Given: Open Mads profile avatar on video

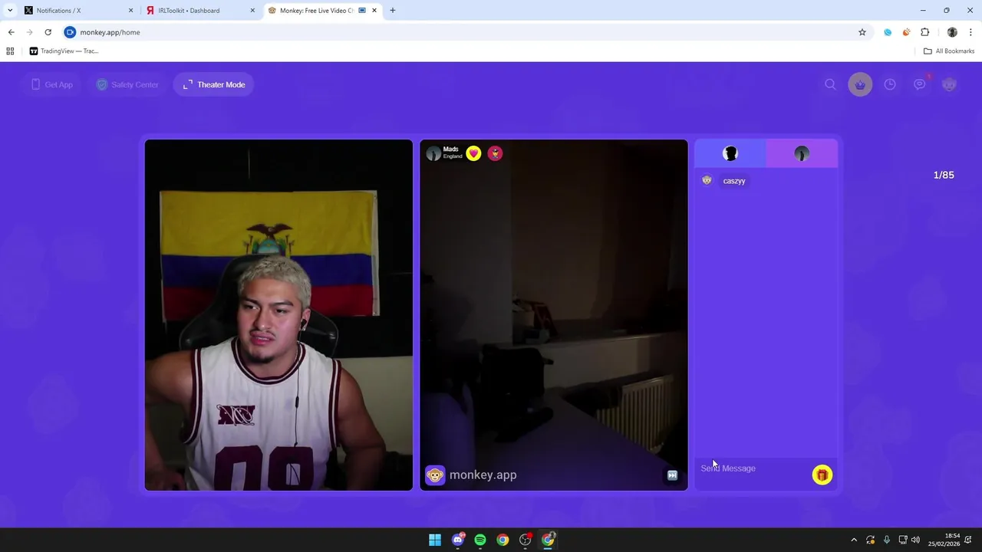Looking at the screenshot, I should (x=433, y=153).
